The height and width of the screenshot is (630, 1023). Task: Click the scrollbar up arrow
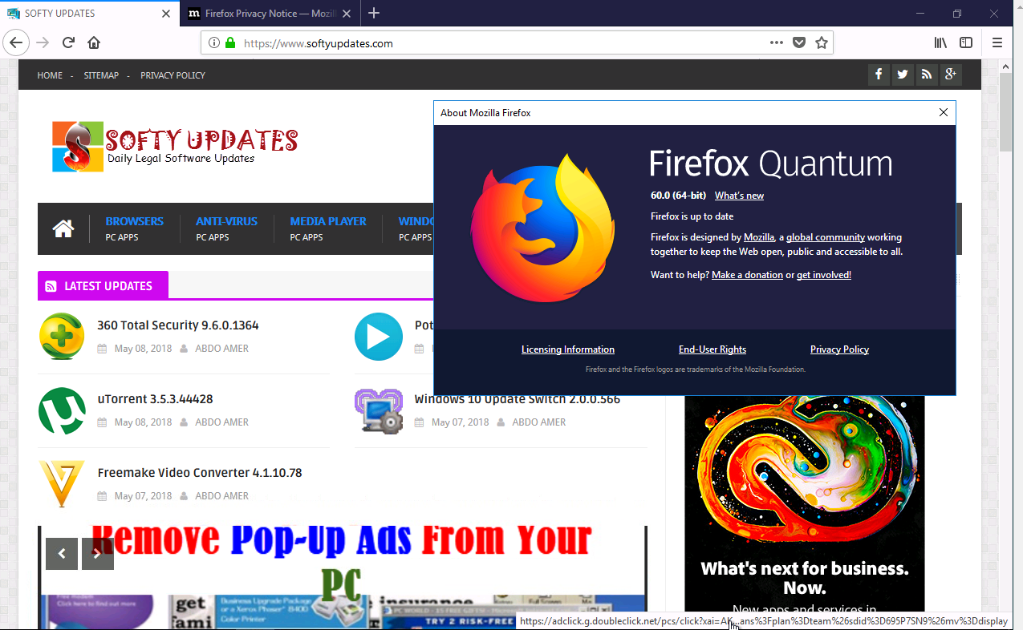1005,65
